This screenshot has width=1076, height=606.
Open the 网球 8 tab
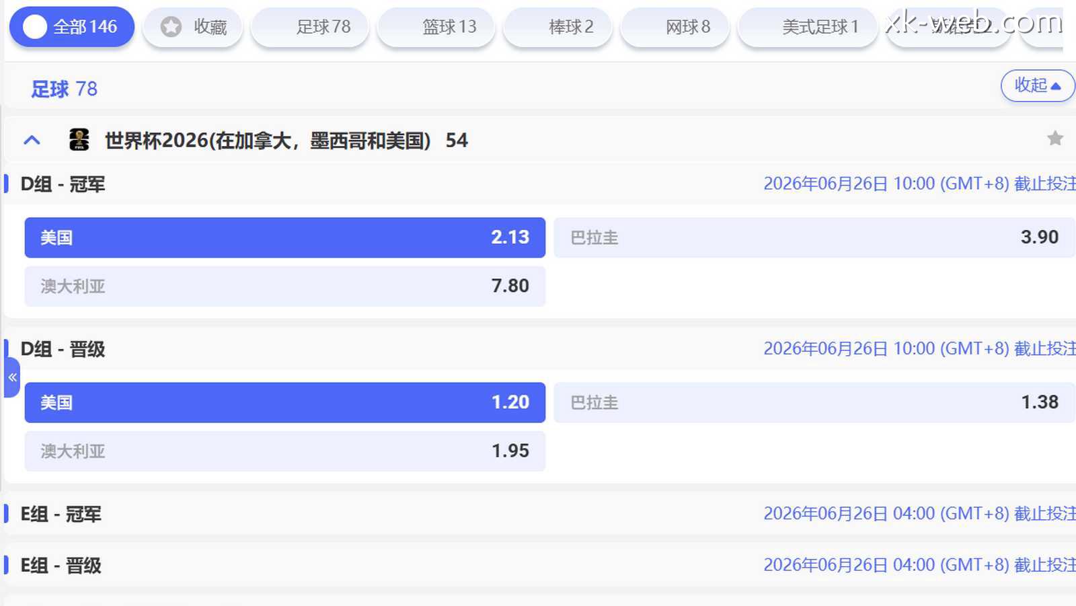[675, 27]
